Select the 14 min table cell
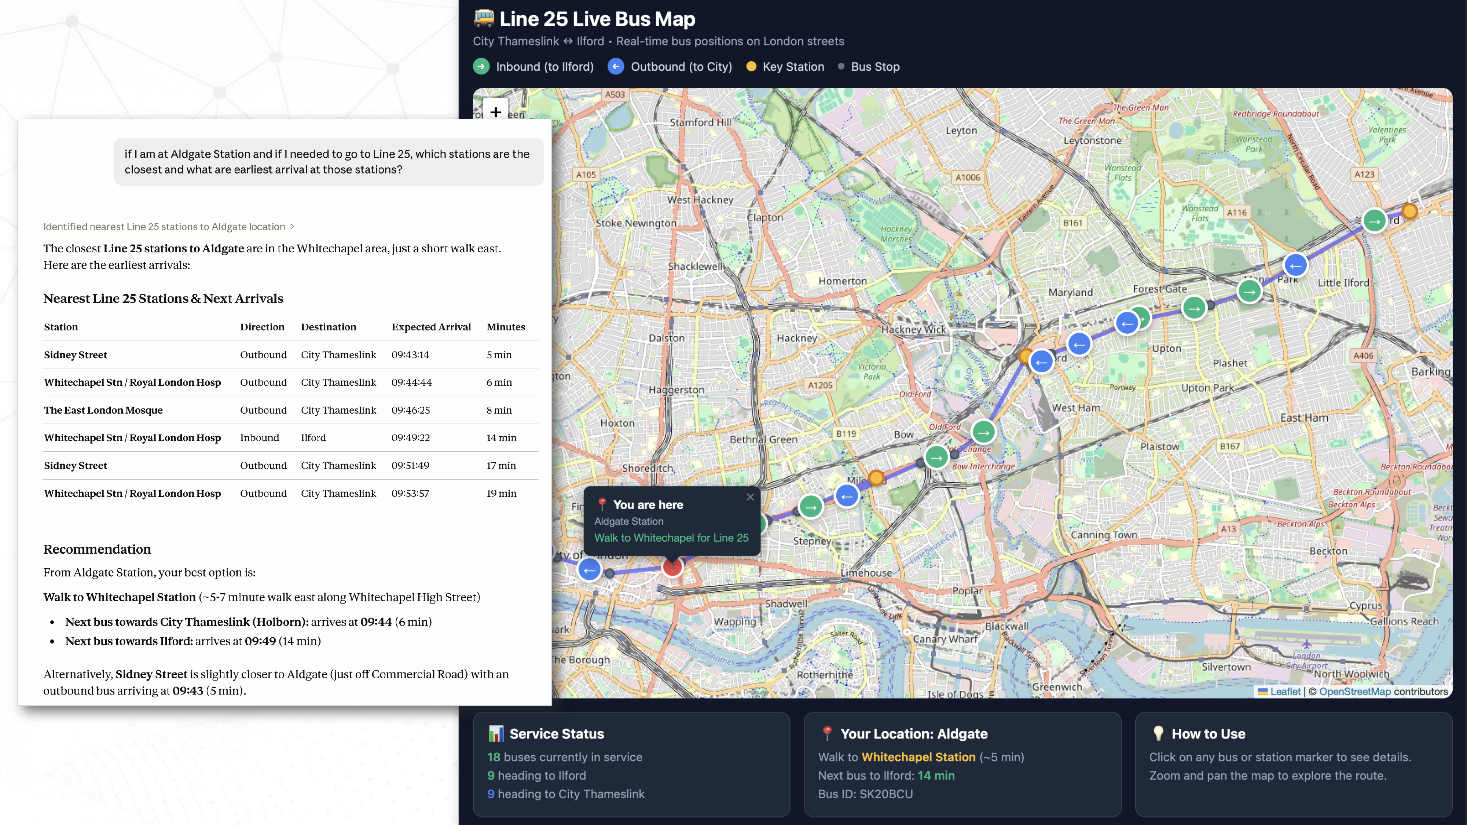Viewport: 1467px width, 825px height. click(501, 438)
